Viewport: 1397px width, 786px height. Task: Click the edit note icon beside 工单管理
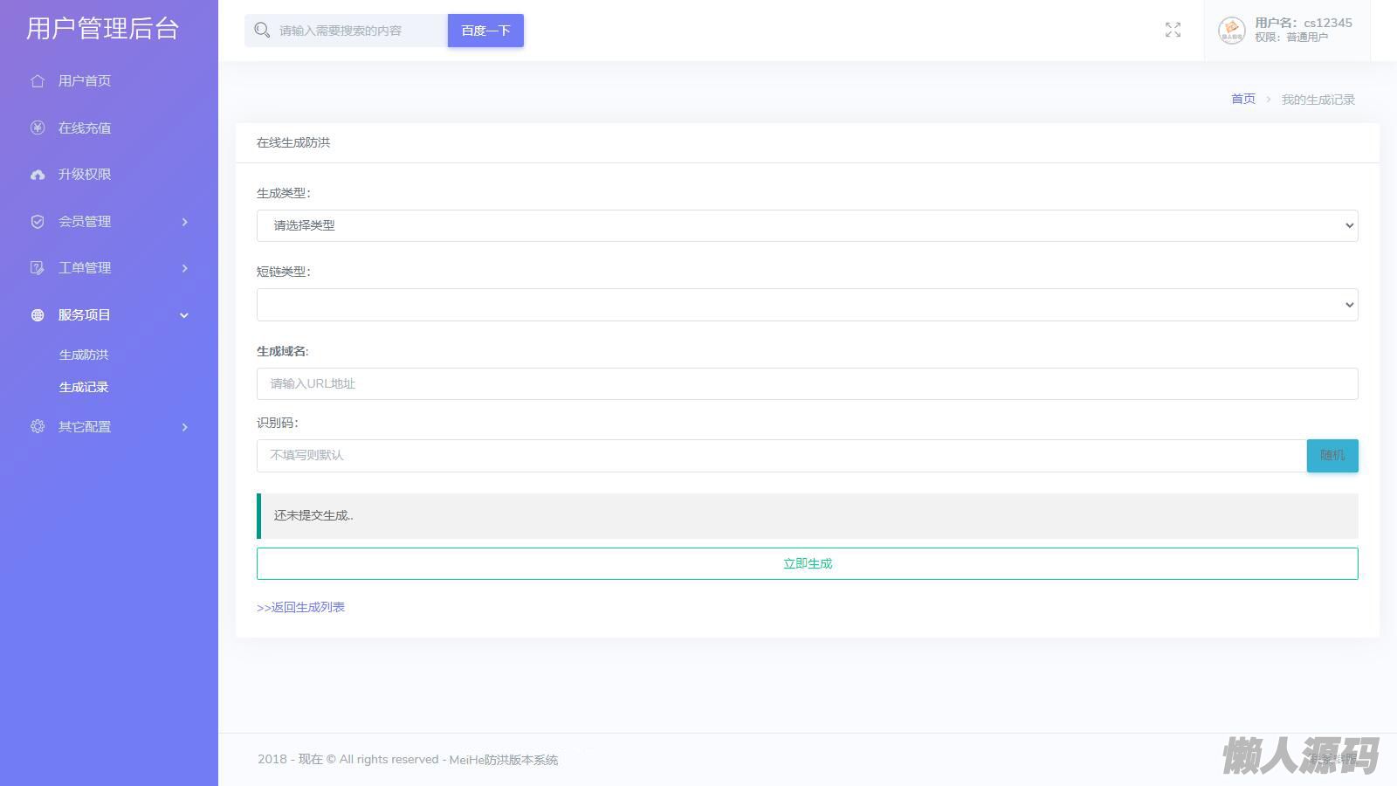pos(38,268)
